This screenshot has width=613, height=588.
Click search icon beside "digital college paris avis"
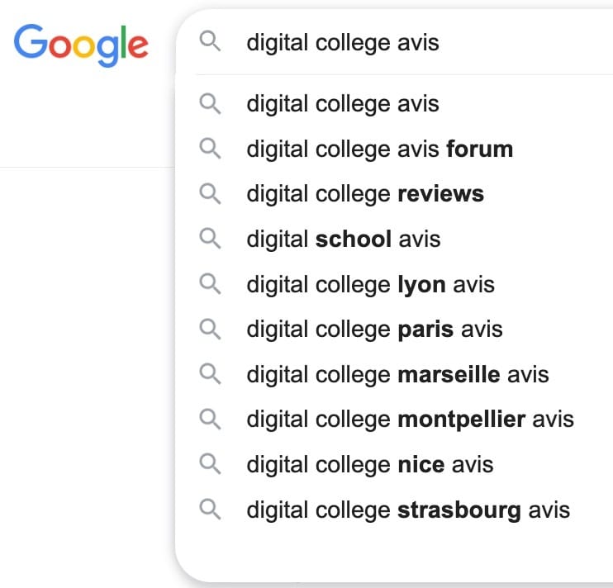(x=211, y=330)
